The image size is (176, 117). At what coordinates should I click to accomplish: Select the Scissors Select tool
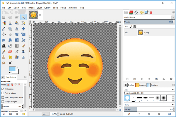point(10,23)
